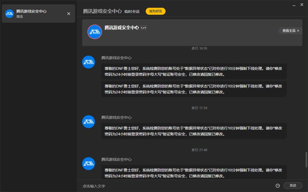Click the 发送 send button
Viewport: 308px width, 192px height.
(293, 185)
